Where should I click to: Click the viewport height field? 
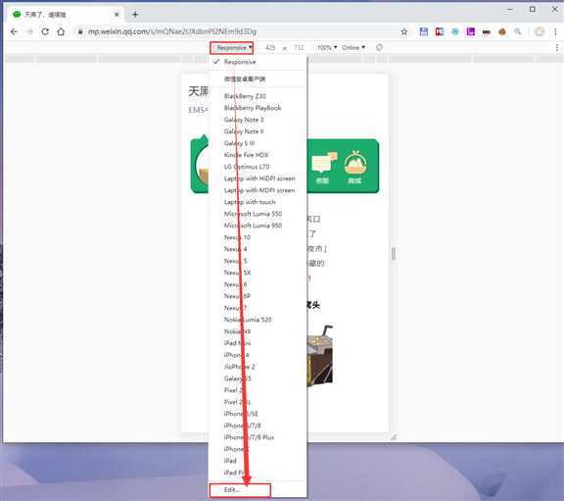299,47
